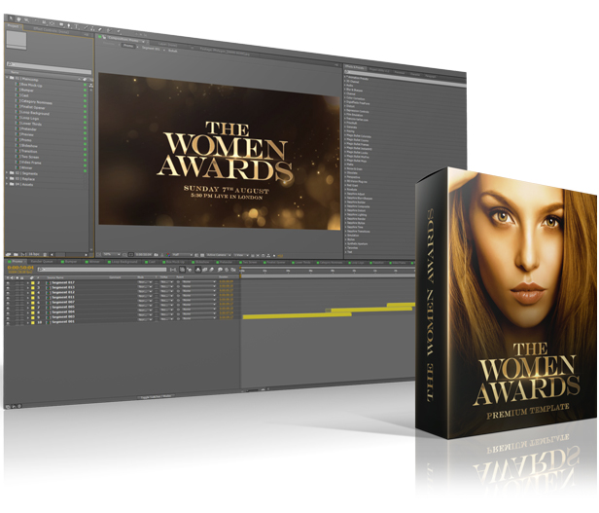
Task: Select the Zoom magnifier tool
Action: pos(26,19)
